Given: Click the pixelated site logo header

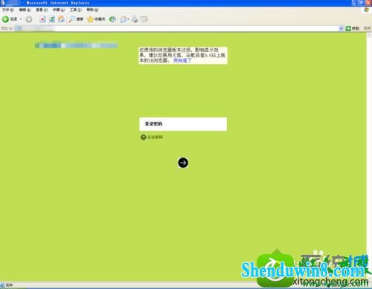Looking at the screenshot, I should 77,45.
